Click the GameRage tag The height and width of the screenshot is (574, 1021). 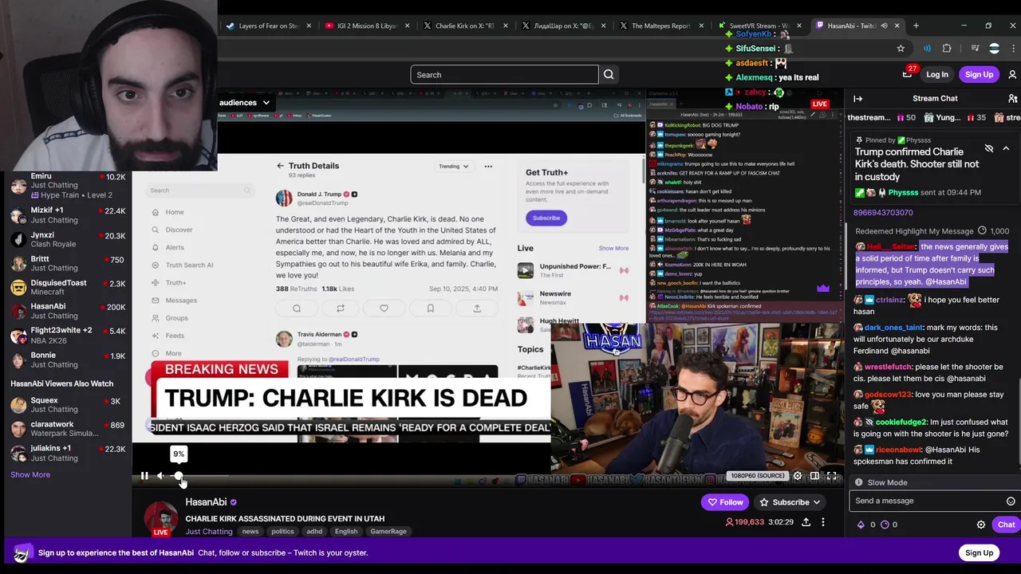tap(388, 531)
